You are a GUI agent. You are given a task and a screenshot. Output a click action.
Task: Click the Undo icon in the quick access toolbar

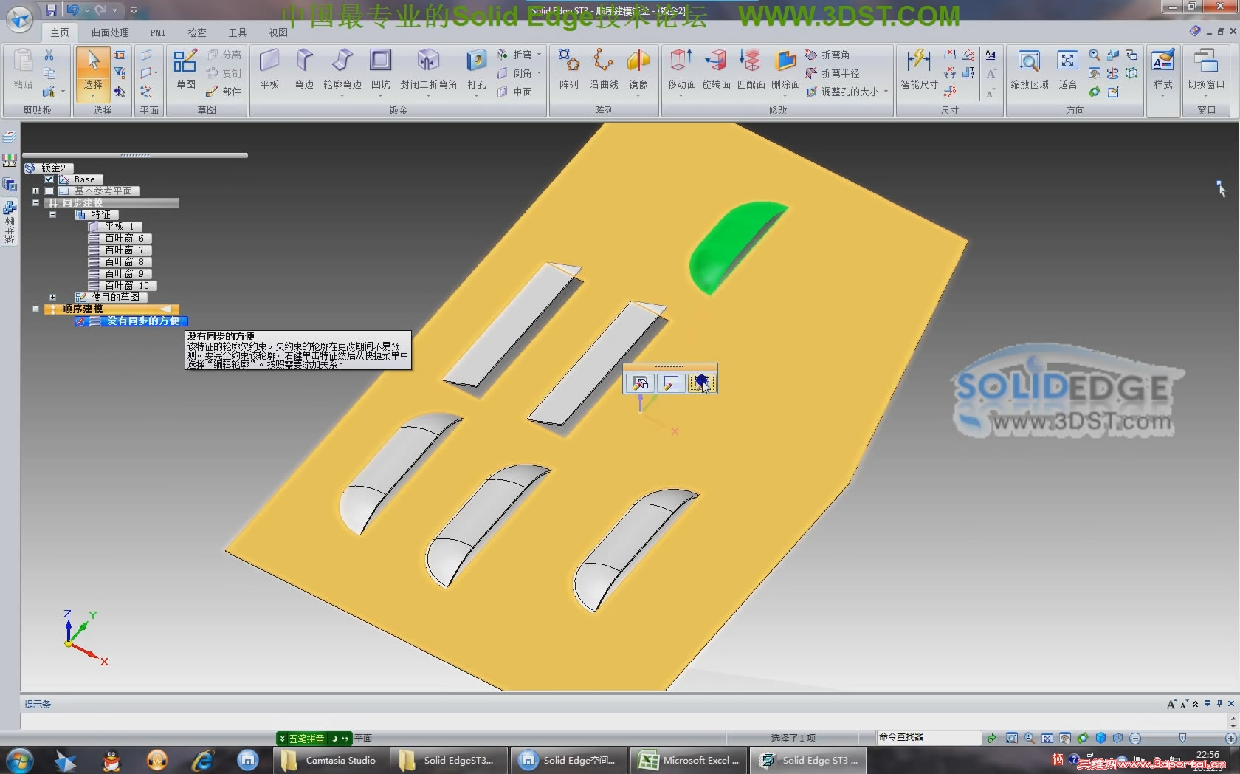coord(72,10)
